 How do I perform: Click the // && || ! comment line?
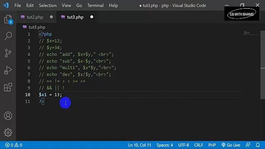click(x=52, y=88)
